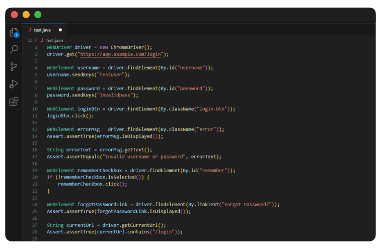Click the ChromeDriver class name on line 1
381x249 pixels.
(127, 47)
